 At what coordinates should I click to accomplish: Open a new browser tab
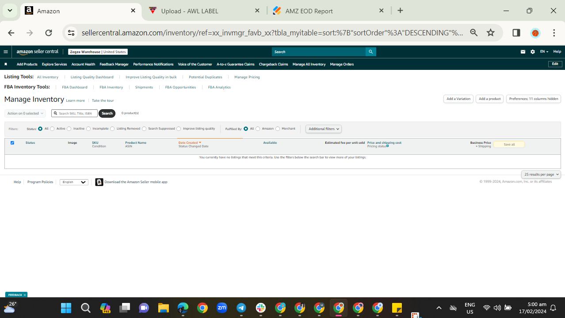point(400,11)
